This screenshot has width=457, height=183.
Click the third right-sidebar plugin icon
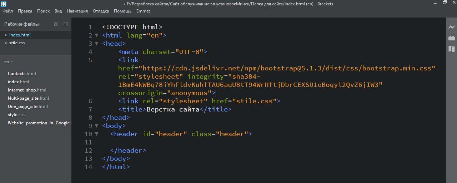[x=452, y=49]
